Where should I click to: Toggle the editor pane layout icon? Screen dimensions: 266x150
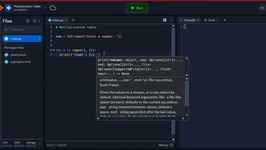pyautogui.click(x=165, y=20)
